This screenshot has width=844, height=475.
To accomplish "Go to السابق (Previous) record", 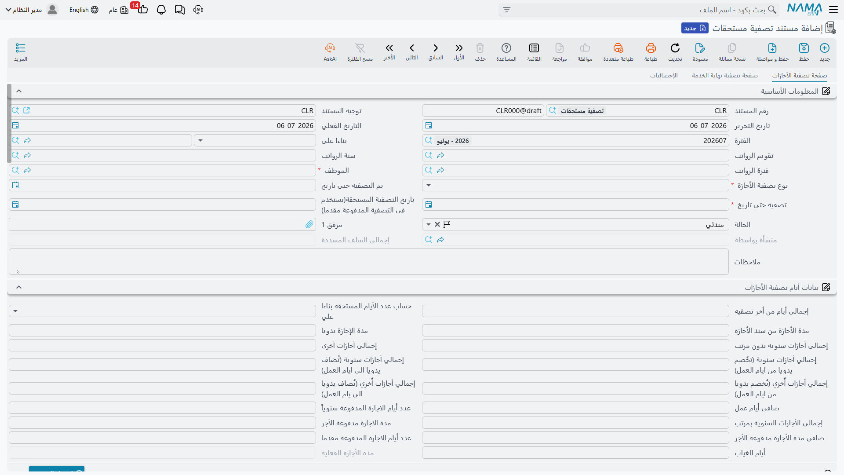I will (436, 48).
